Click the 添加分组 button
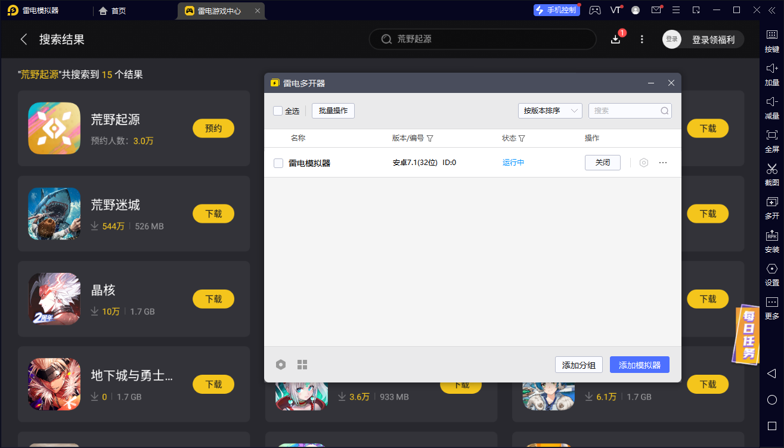 tap(579, 365)
